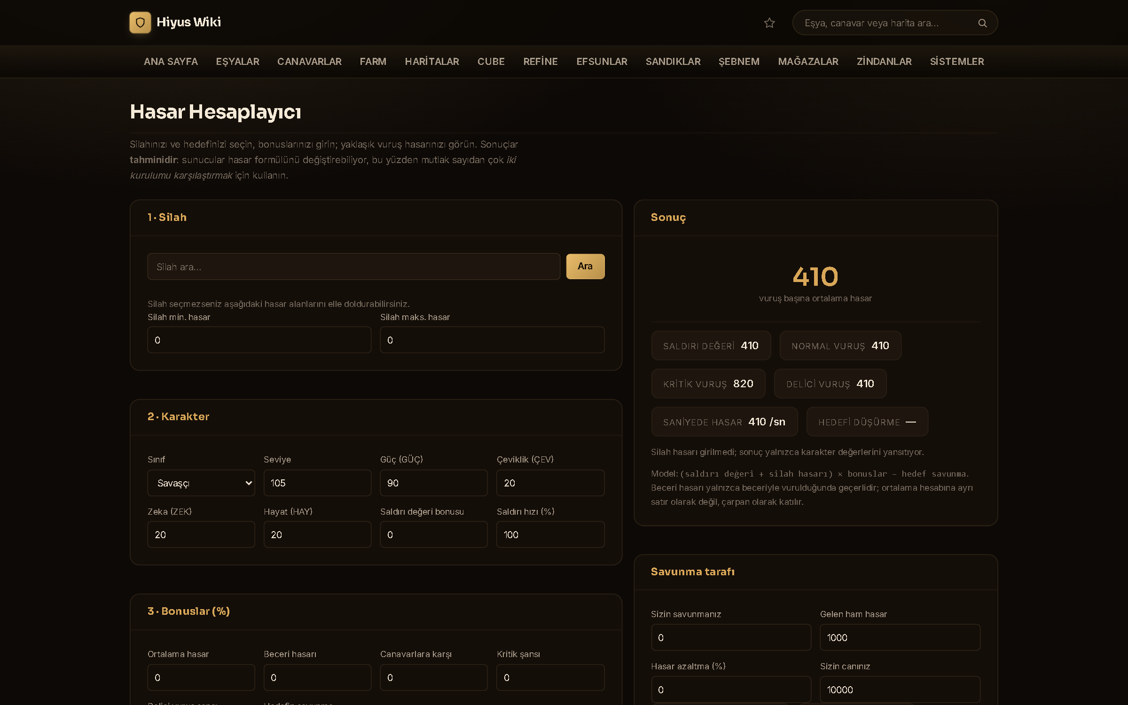Click the Hiyus Wiki shield logo

click(140, 23)
